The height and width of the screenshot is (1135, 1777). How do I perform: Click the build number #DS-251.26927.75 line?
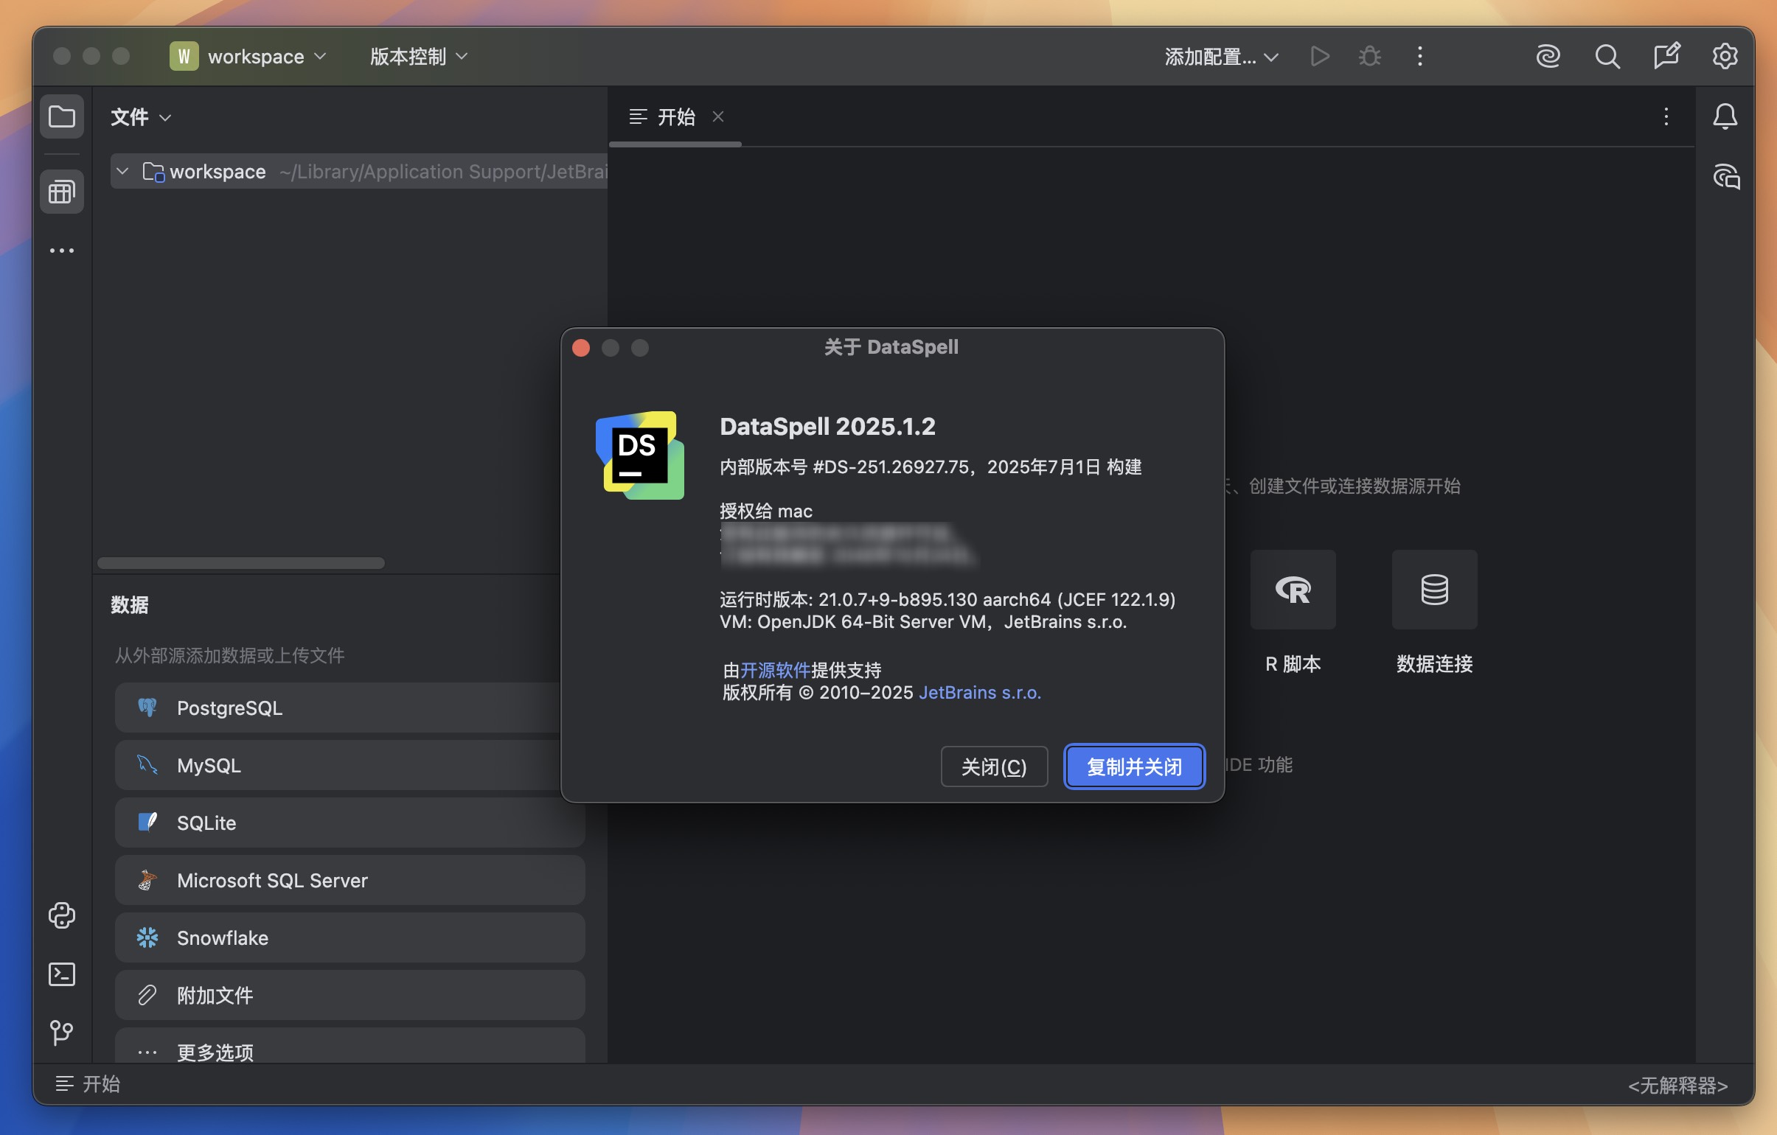click(x=931, y=467)
